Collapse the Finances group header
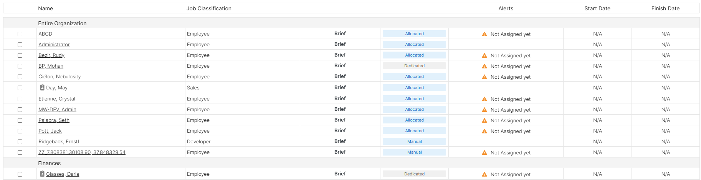This screenshot has width=701, height=180. tap(49, 163)
